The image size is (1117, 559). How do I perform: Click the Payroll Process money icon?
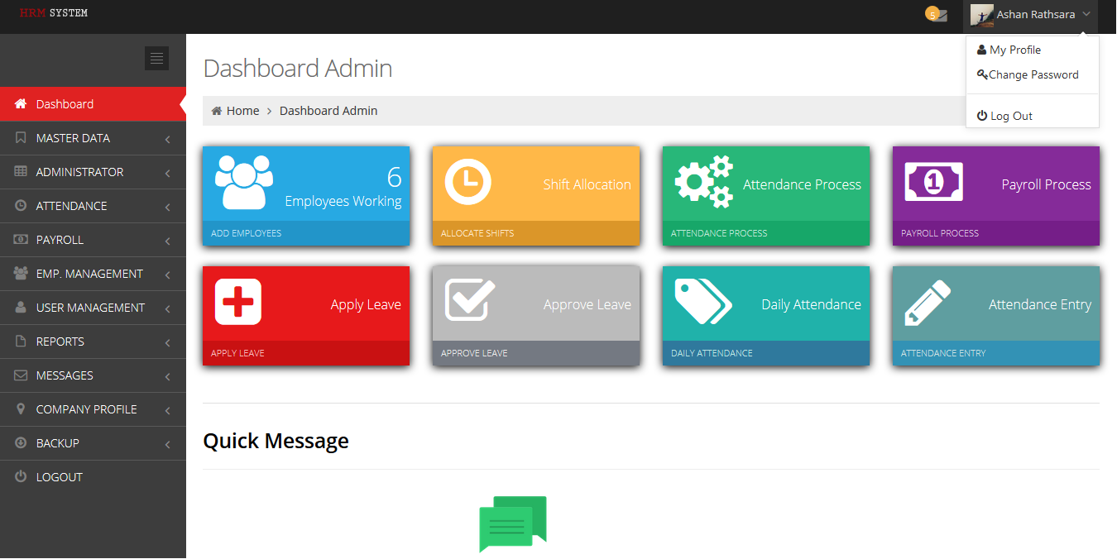pos(933,181)
